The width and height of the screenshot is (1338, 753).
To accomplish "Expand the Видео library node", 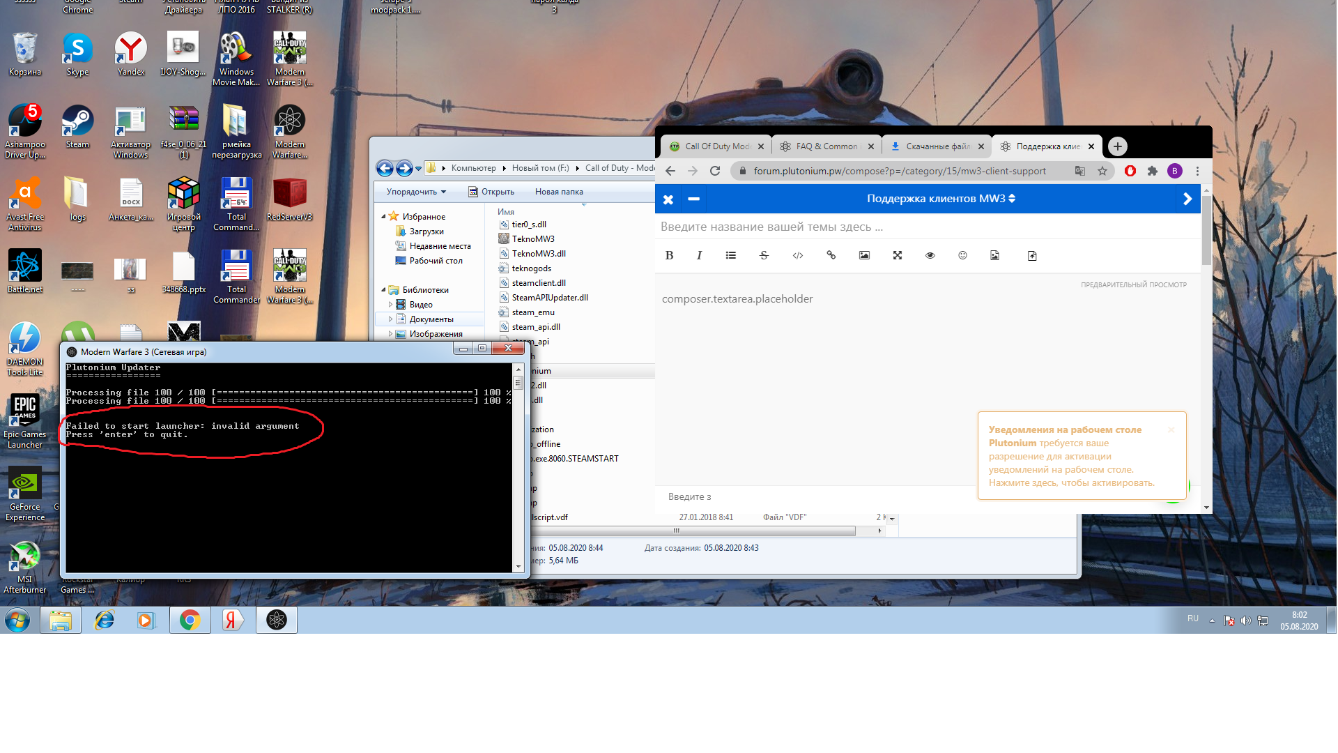I will [390, 305].
